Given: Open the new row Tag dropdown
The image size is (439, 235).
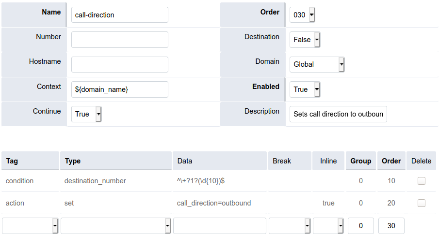Looking at the screenshot, I should click(x=31, y=226).
